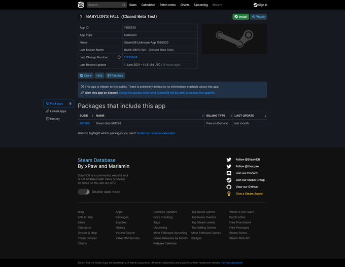Image resolution: width=345 pixels, height=267 pixels.
Task: Click the Steam Award ribbon icon
Action: (x=229, y=194)
